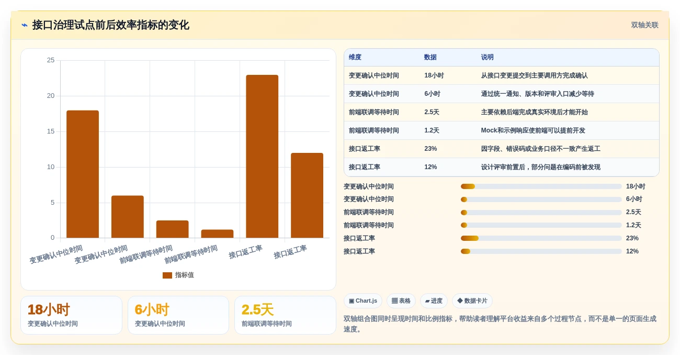
Task: Click the 6小时 progress bar track
Action: tap(541, 199)
